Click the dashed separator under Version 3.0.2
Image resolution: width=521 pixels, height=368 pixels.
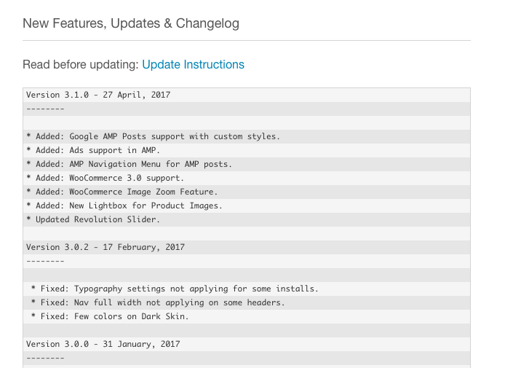coord(45,261)
